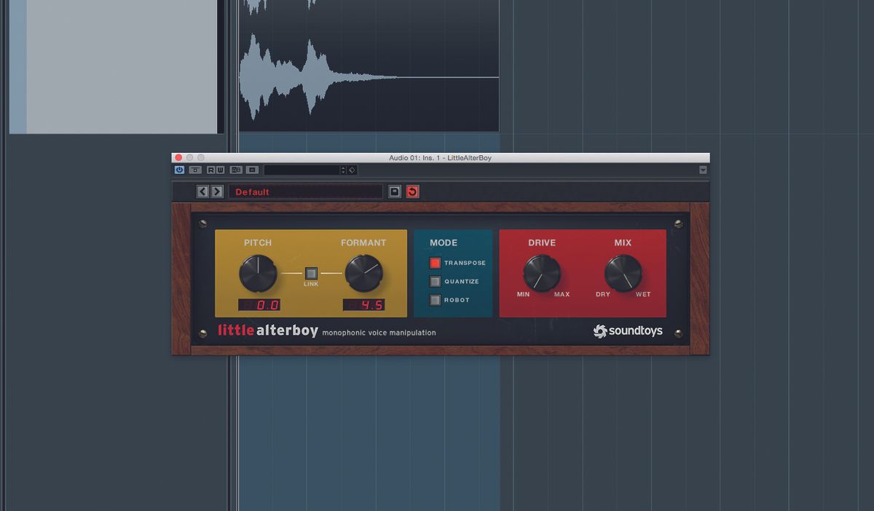Click the preset stepper up arrow
This screenshot has width=874, height=511.
pyautogui.click(x=342, y=167)
